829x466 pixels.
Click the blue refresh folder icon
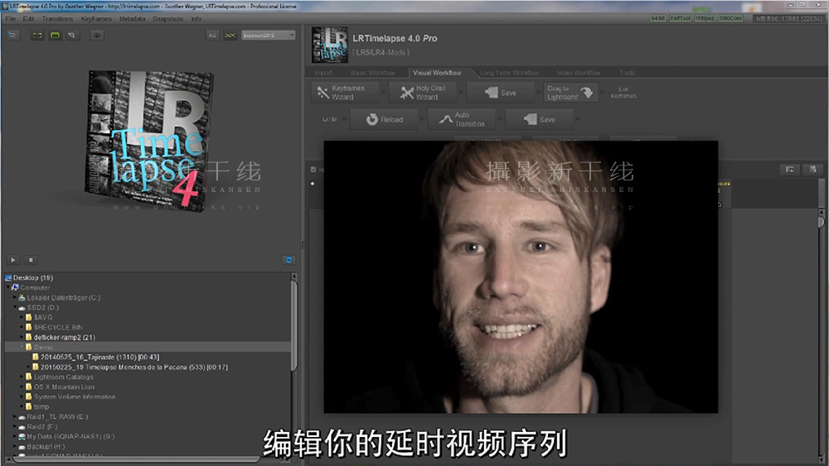coord(288,260)
